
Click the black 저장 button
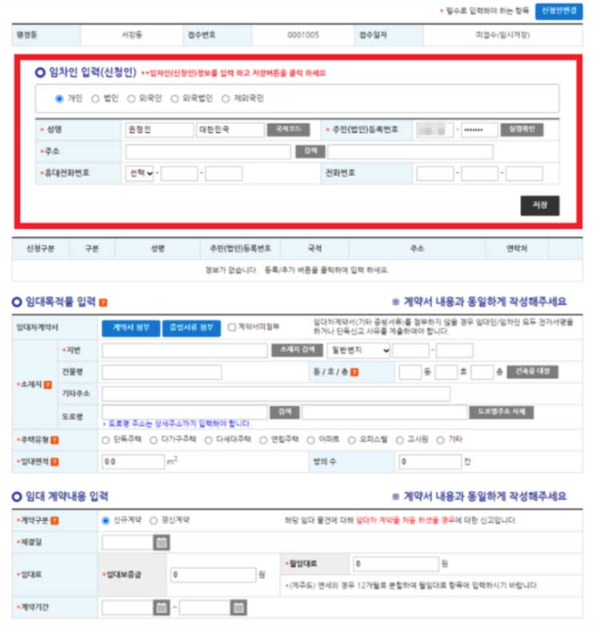click(x=540, y=206)
